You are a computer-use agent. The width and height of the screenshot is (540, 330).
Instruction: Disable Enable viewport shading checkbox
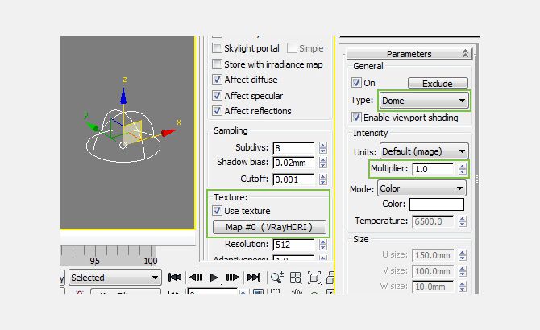pos(356,118)
